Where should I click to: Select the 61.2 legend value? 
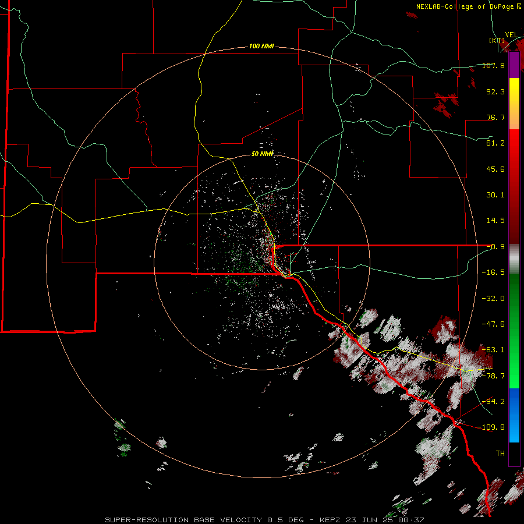tap(495, 143)
